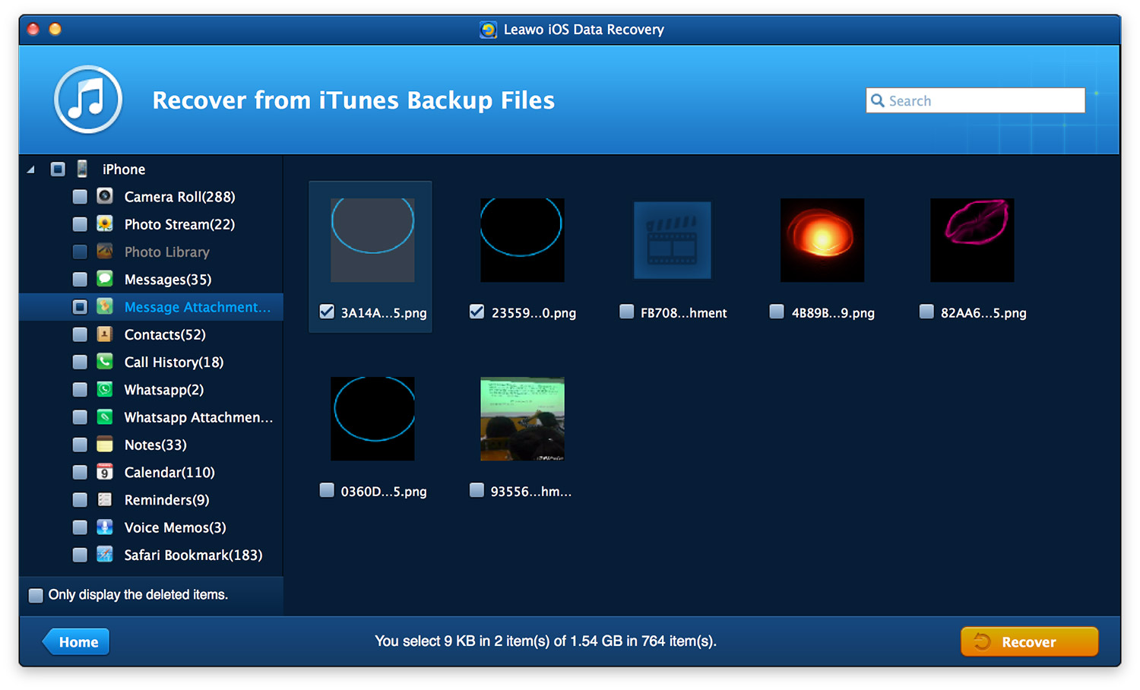
Task: Select Reminders(9) in the sidebar list
Action: [x=166, y=500]
